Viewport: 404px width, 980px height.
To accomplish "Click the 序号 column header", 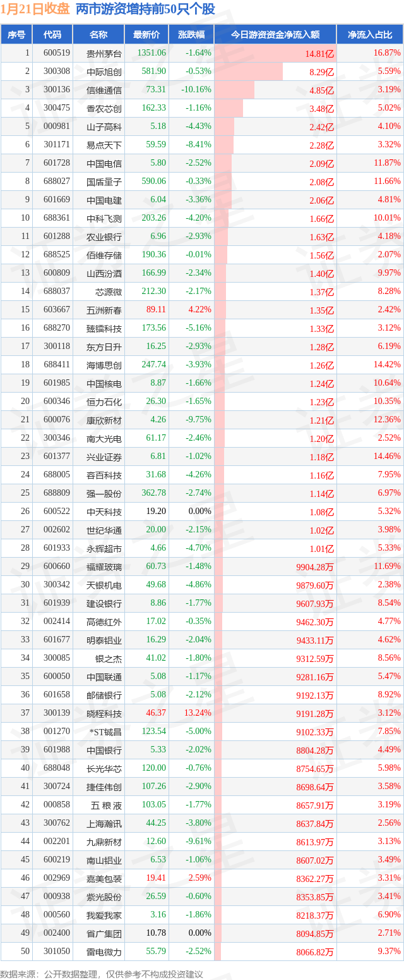I will point(16,35).
